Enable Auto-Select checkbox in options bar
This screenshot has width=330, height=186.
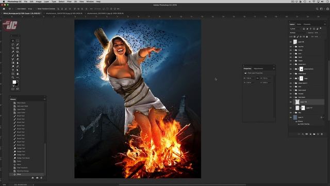pos(15,9)
